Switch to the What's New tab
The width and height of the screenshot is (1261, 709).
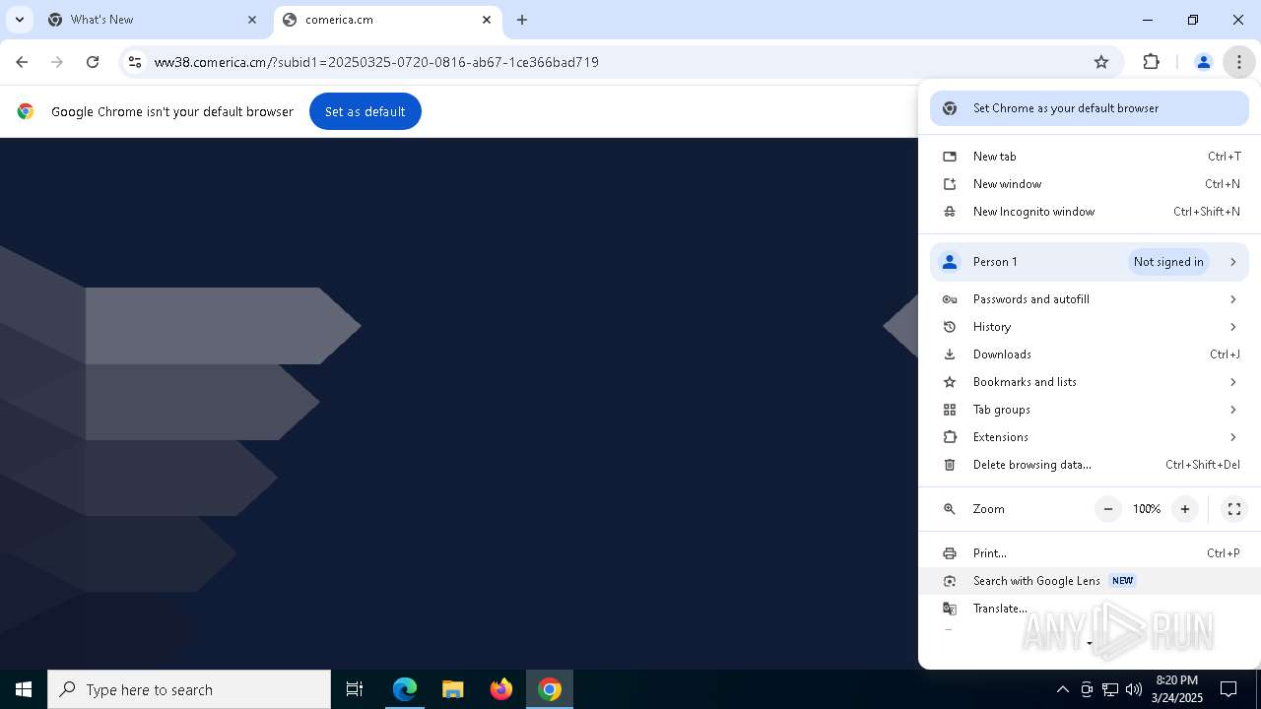[153, 20]
